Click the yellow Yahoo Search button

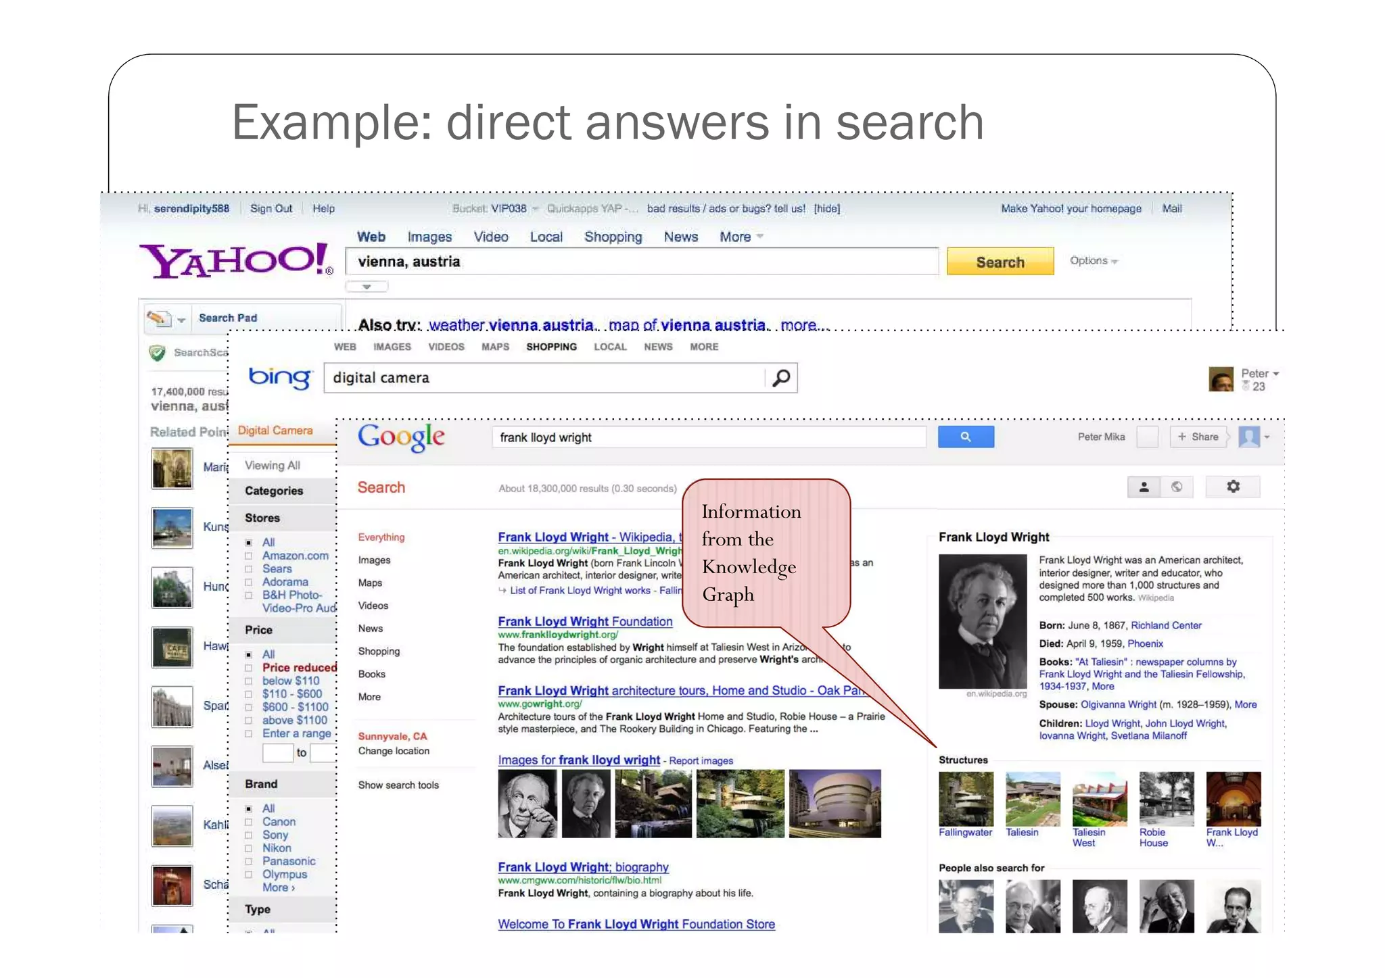coord(1000,262)
